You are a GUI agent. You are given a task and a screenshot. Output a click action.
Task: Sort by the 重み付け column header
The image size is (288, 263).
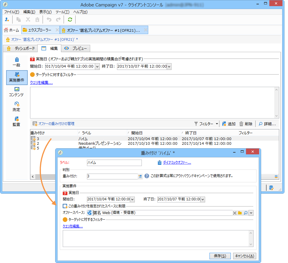click(x=54, y=133)
